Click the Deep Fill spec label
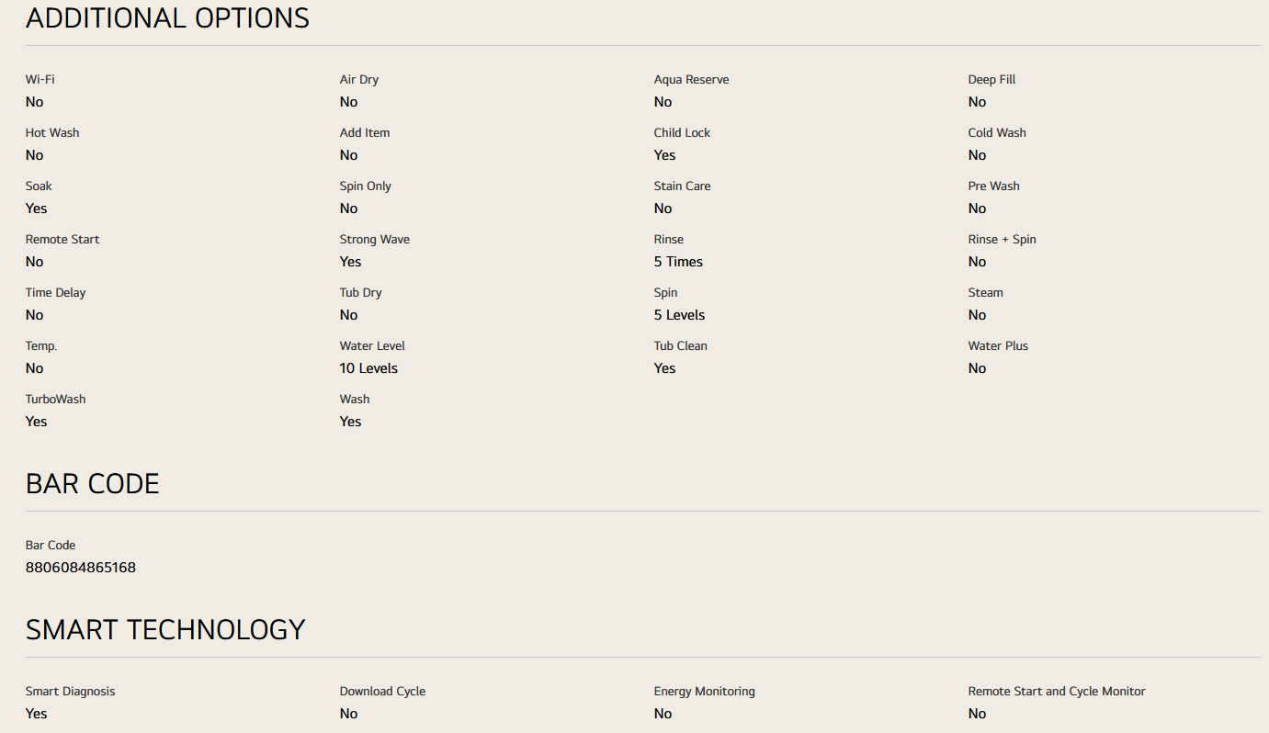Image resolution: width=1269 pixels, height=733 pixels. click(x=991, y=80)
